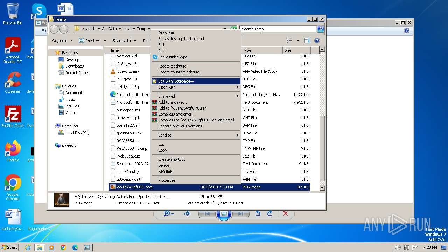Click Edit with Notepad++ menu entry
448x252 pixels.
(196, 81)
